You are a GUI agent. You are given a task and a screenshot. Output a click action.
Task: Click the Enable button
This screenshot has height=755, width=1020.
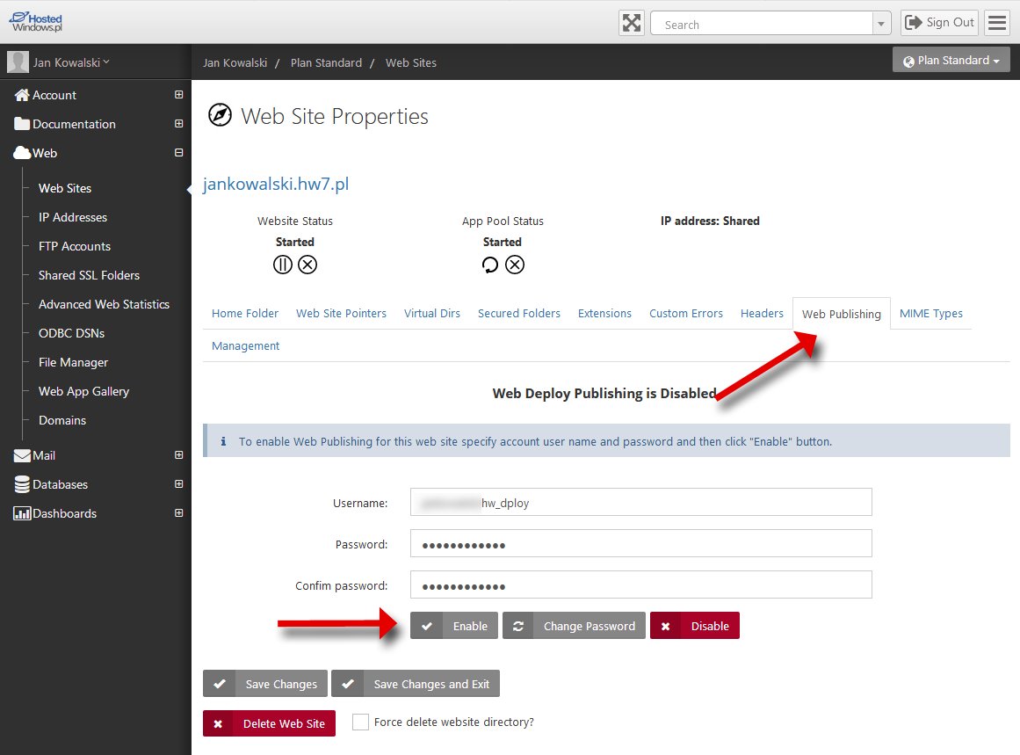point(454,626)
